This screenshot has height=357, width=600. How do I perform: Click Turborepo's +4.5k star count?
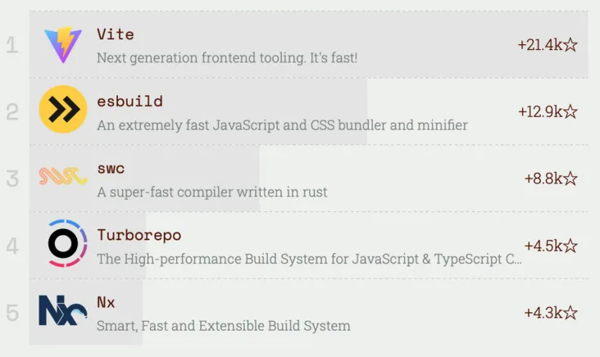pos(551,245)
